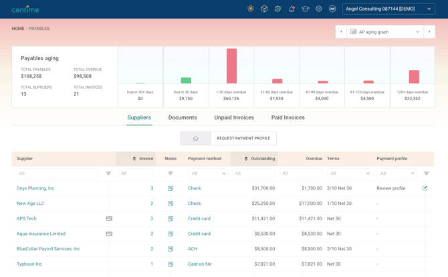
Task: Open the Payment profile filter dropdown
Action: click(x=397, y=173)
